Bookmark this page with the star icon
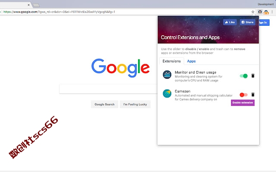This screenshot has height=172, width=276. tap(253, 12)
